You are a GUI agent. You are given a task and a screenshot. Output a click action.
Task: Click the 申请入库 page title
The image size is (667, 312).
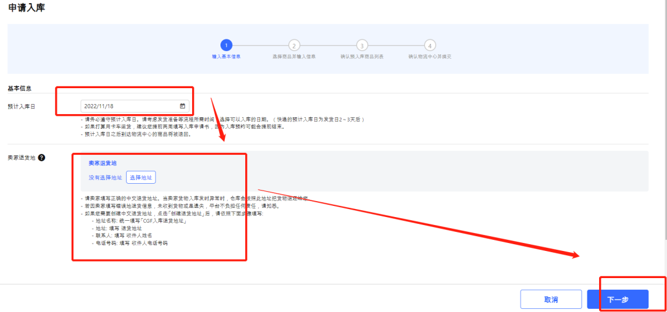click(x=27, y=7)
